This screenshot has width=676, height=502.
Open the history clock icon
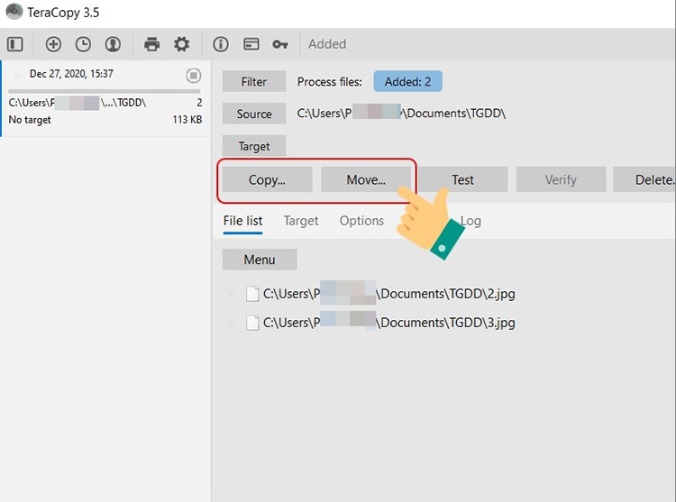[83, 44]
